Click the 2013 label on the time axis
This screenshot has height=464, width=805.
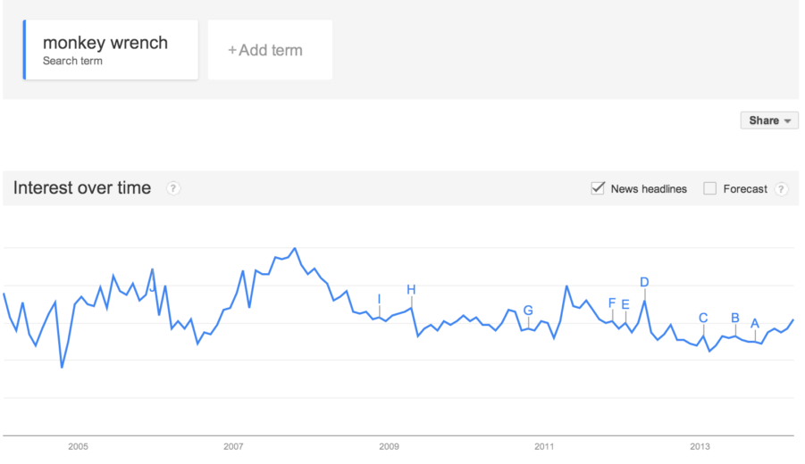pyautogui.click(x=700, y=446)
